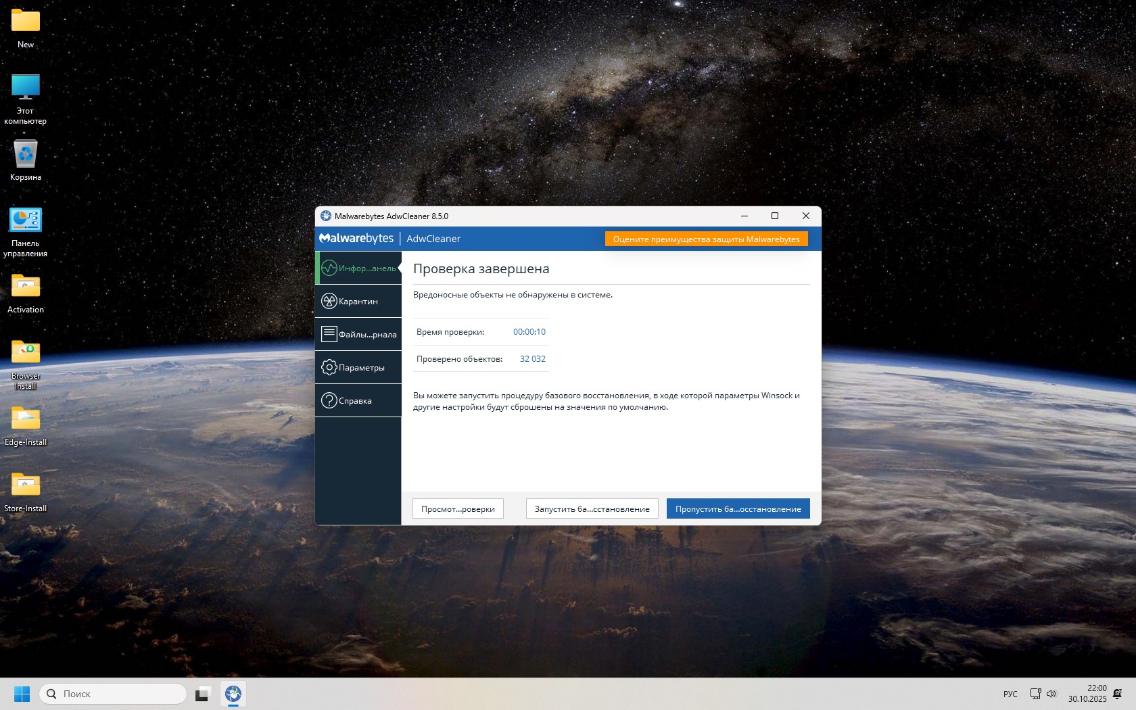Viewport: 1136px width, 710px height.
Task: Open the Карантин (Quarantine) sidebar section
Action: [358, 302]
